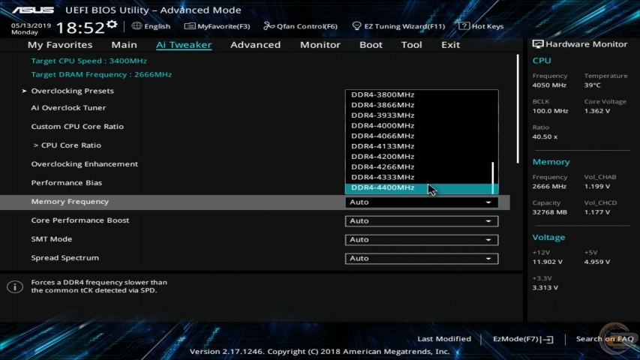640x360 pixels.
Task: Choose DDR4-4000MHz from the list
Action: 383,125
